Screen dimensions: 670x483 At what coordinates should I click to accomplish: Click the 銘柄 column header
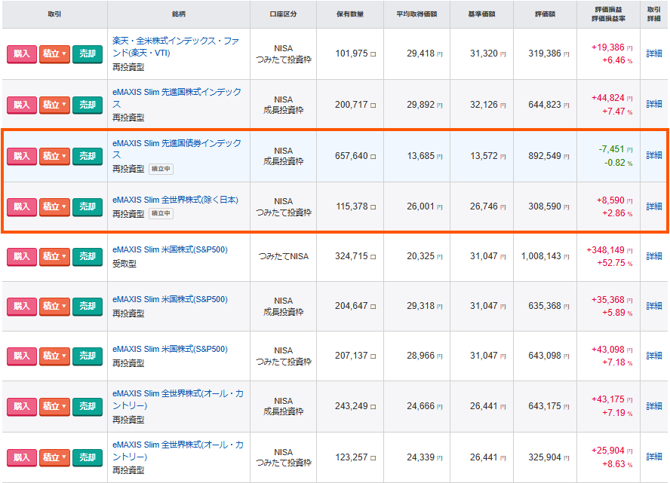click(179, 14)
